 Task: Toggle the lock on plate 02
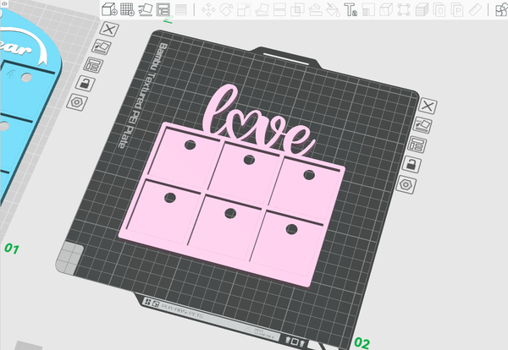(411, 164)
